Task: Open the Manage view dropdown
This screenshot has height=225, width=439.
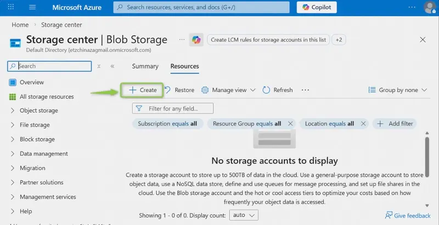Action: 228,90
